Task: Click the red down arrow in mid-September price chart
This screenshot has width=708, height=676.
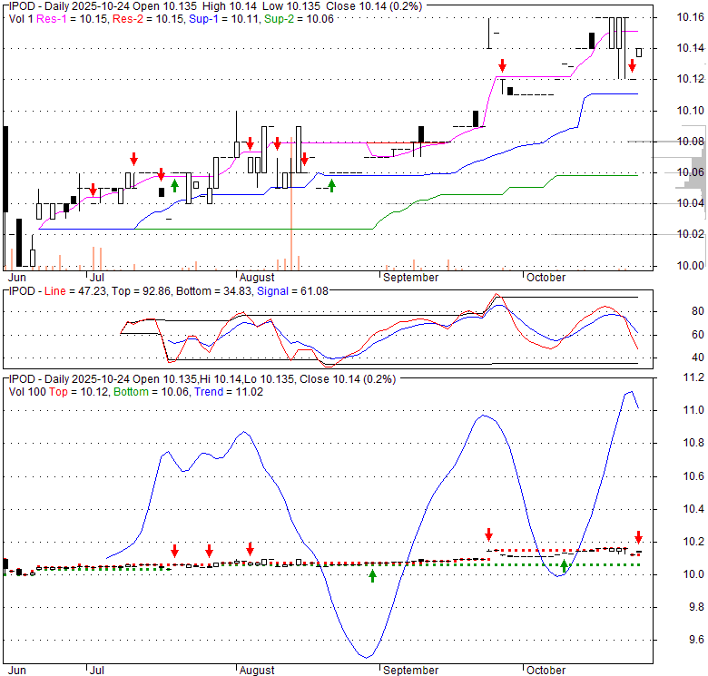Action: click(501, 66)
